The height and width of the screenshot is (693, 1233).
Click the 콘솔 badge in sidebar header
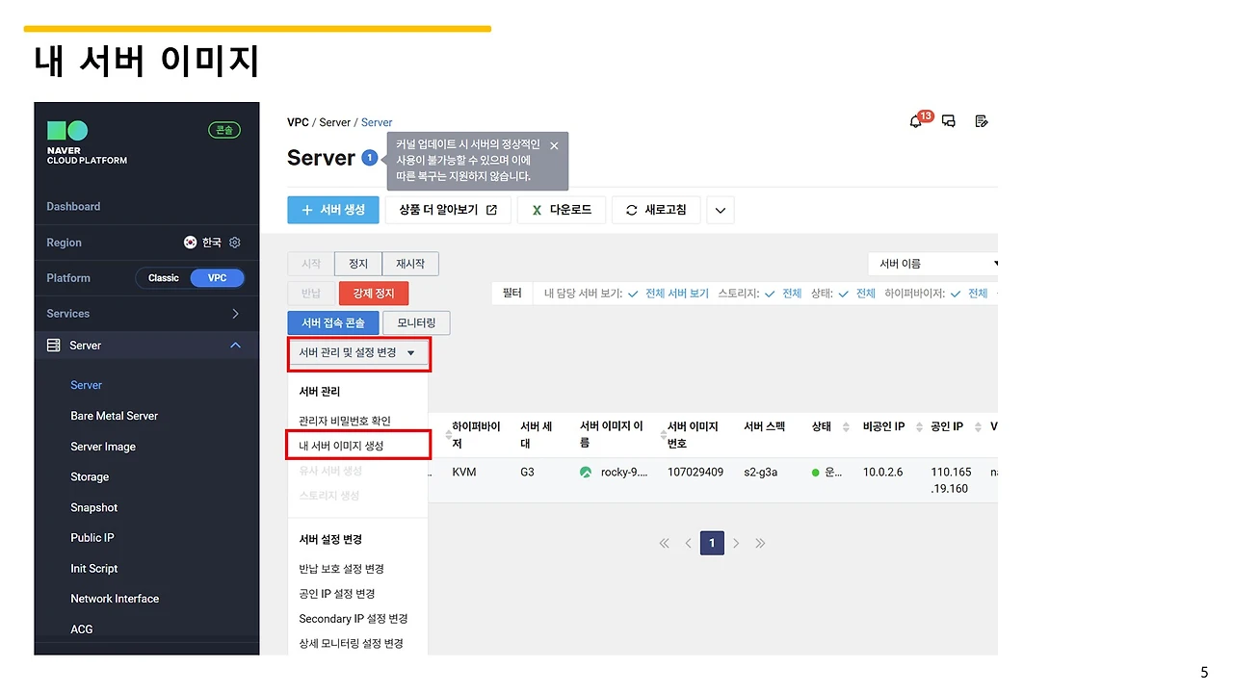pyautogui.click(x=224, y=130)
